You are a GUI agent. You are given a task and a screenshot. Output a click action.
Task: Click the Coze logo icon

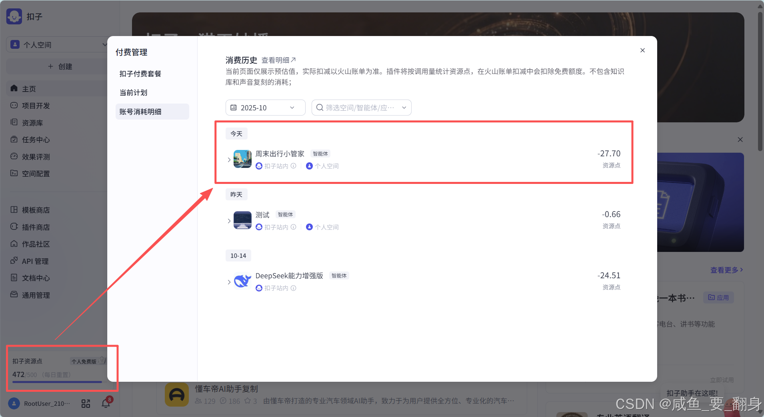(x=14, y=16)
